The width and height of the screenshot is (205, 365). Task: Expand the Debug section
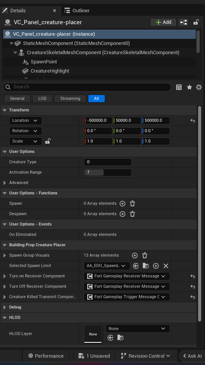(5, 307)
